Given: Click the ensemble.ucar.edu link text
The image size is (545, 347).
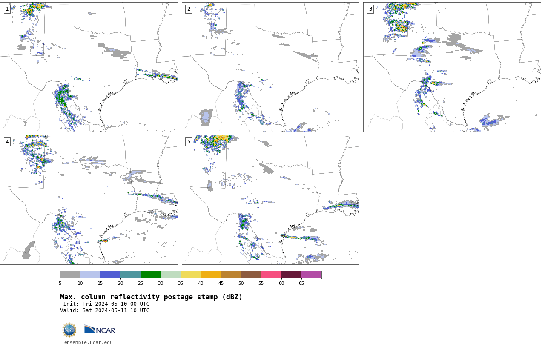Looking at the screenshot, I should pos(89,342).
